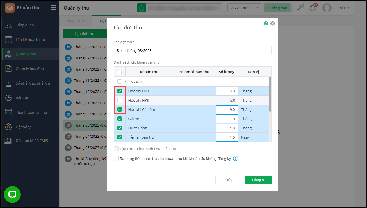Toggle the sidebar hamburger menu
This screenshot has height=208, width=367.
[x=53, y=8]
